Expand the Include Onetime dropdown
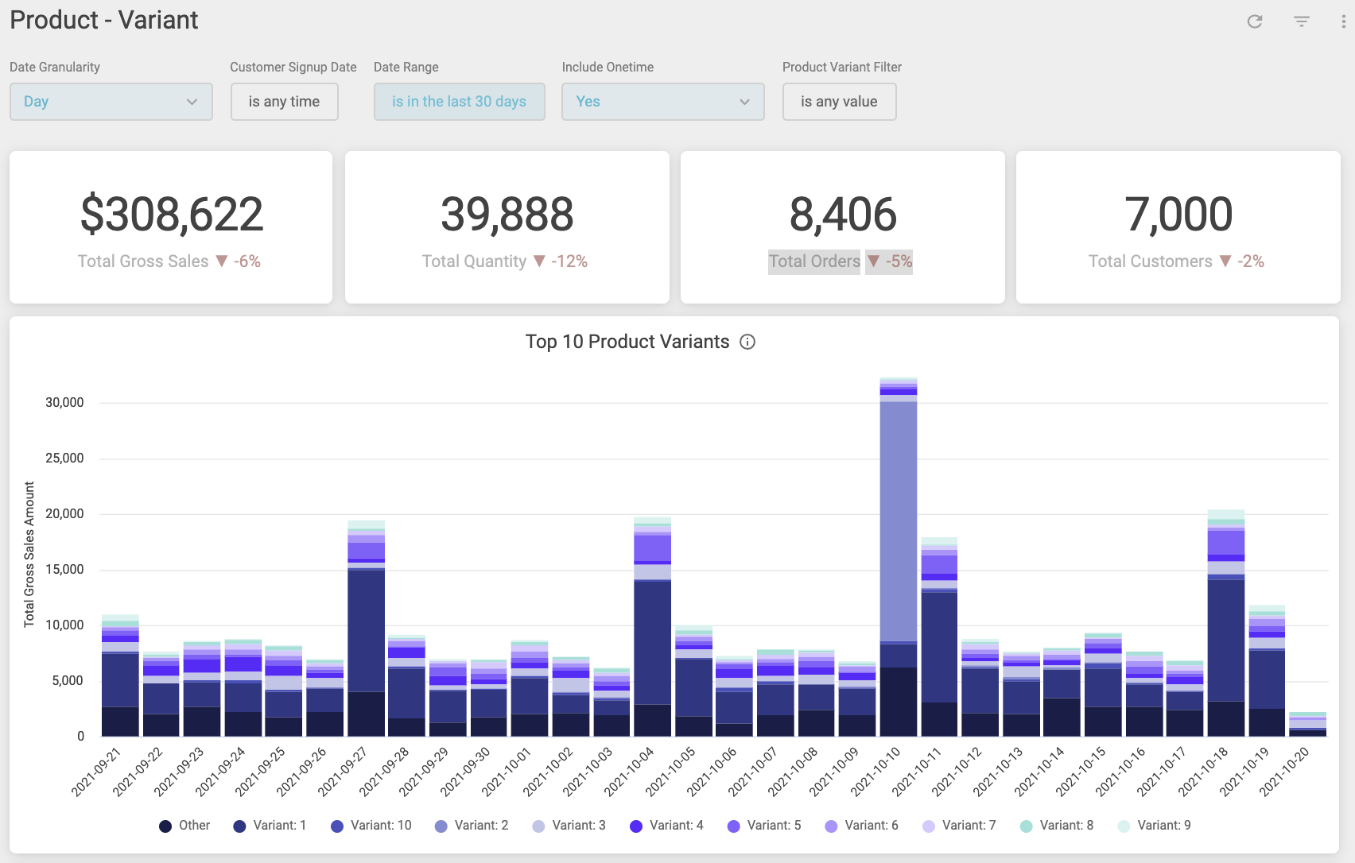1355x863 pixels. (662, 102)
